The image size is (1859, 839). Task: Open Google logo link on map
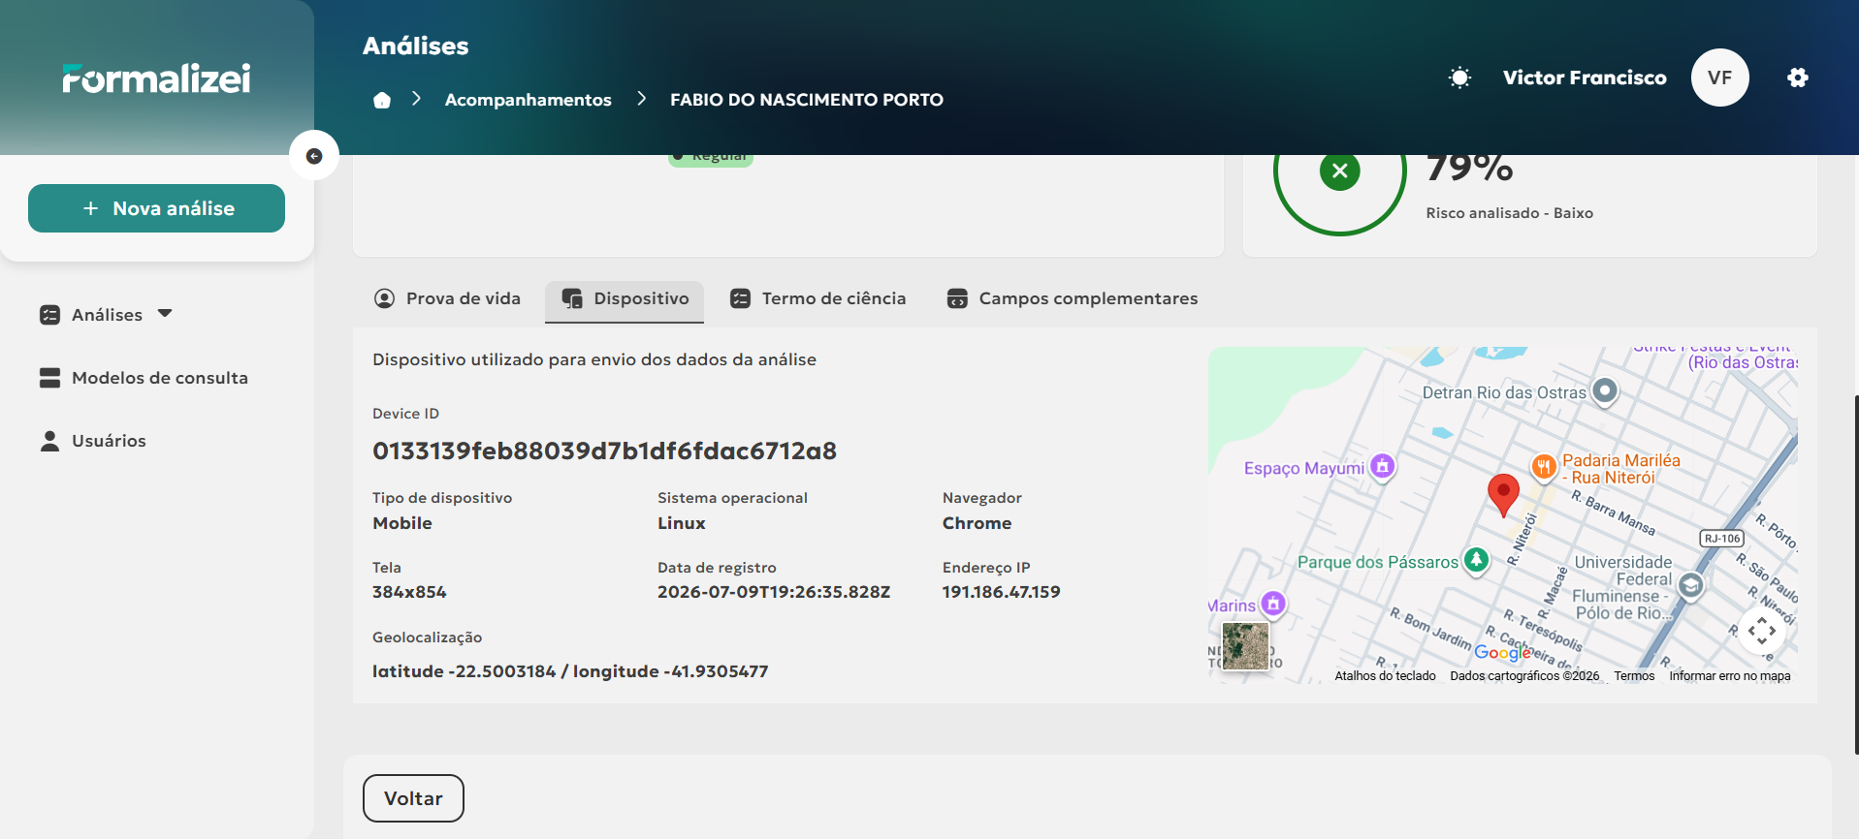tap(1502, 653)
